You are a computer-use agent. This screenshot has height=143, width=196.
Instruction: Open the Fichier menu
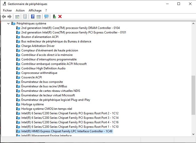8,10
